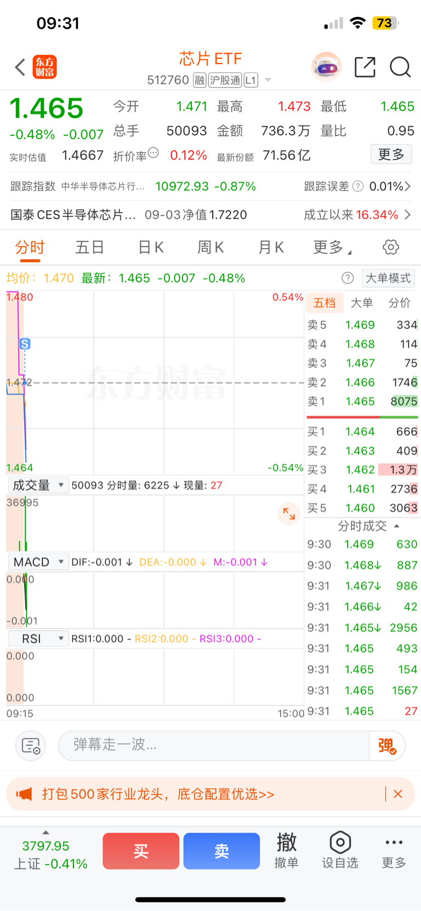Tap trade row 1.469 with 630
The image size is (421, 911).
(362, 544)
